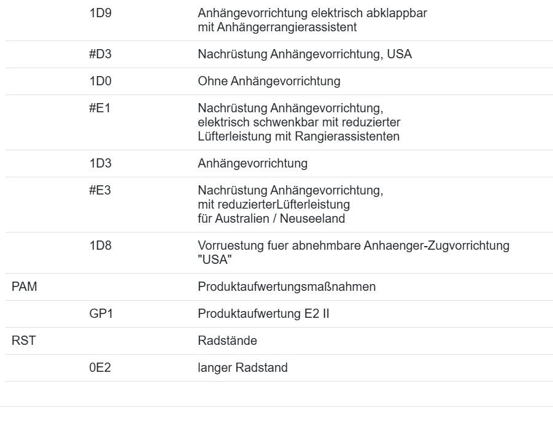Click the #D3 code row
The image size is (553, 443).
[101, 54]
